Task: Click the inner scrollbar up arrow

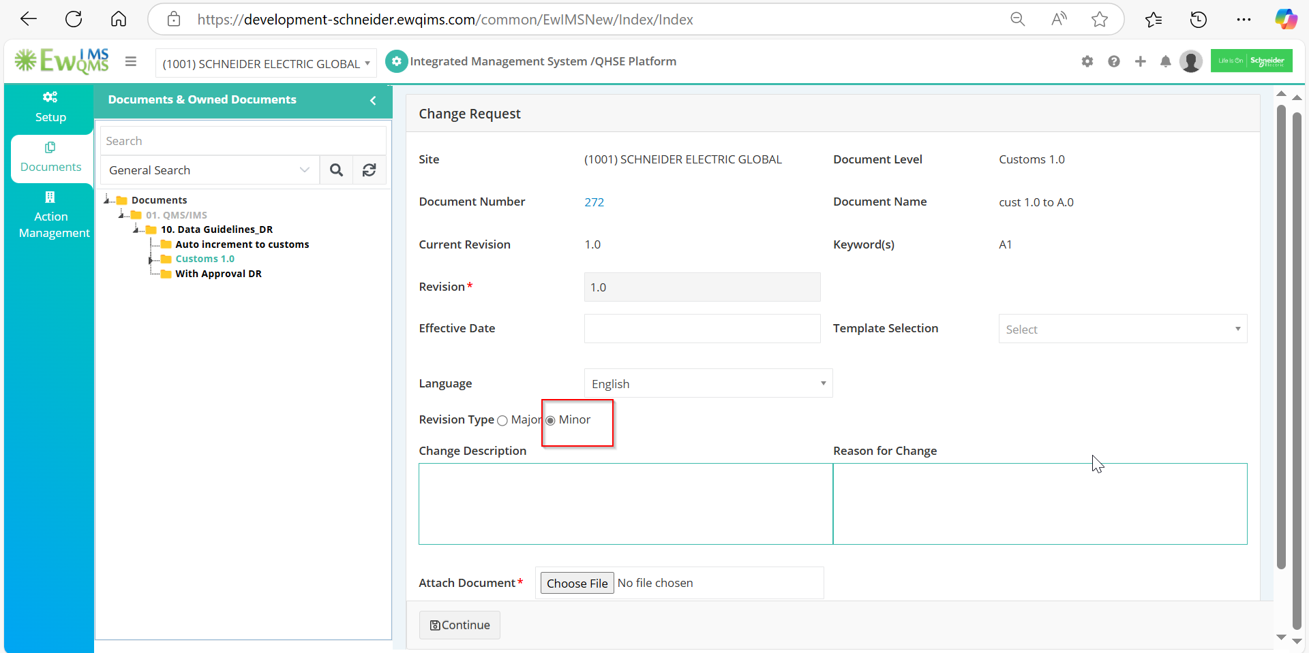Action: click(1281, 94)
